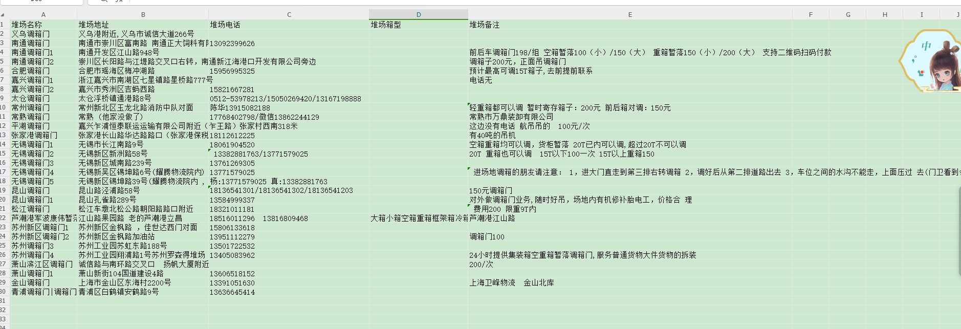
Task: Select the 上海卫峰物流 remark cell
Action: pos(630,282)
